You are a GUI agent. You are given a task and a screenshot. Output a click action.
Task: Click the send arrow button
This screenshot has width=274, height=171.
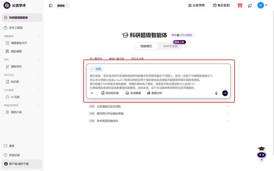pyautogui.click(x=225, y=93)
